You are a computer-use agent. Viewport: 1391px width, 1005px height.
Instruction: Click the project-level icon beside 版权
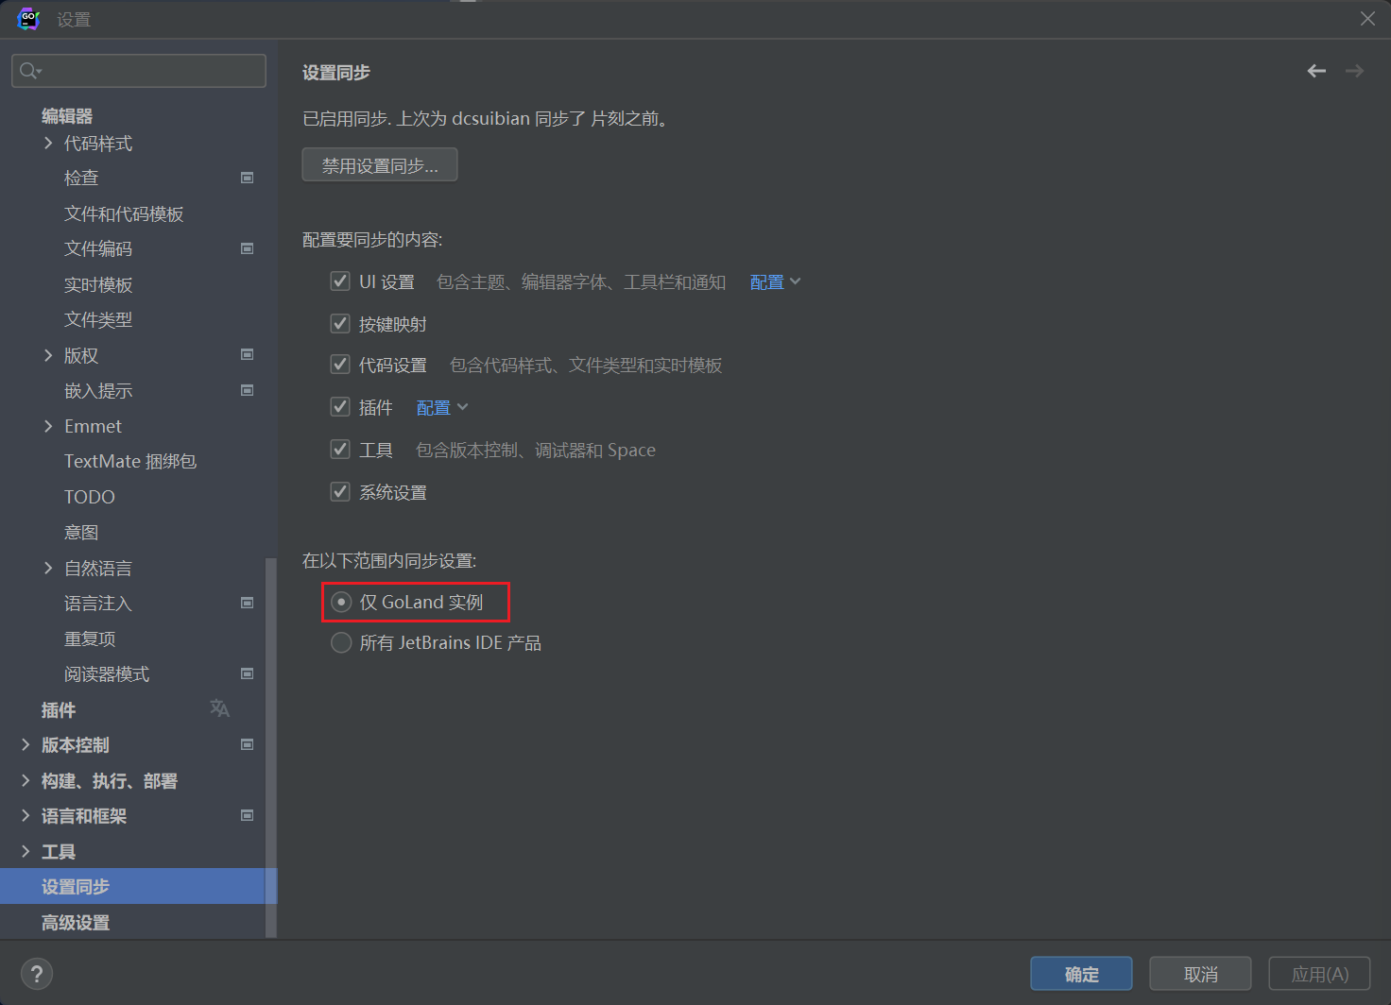[x=248, y=355]
